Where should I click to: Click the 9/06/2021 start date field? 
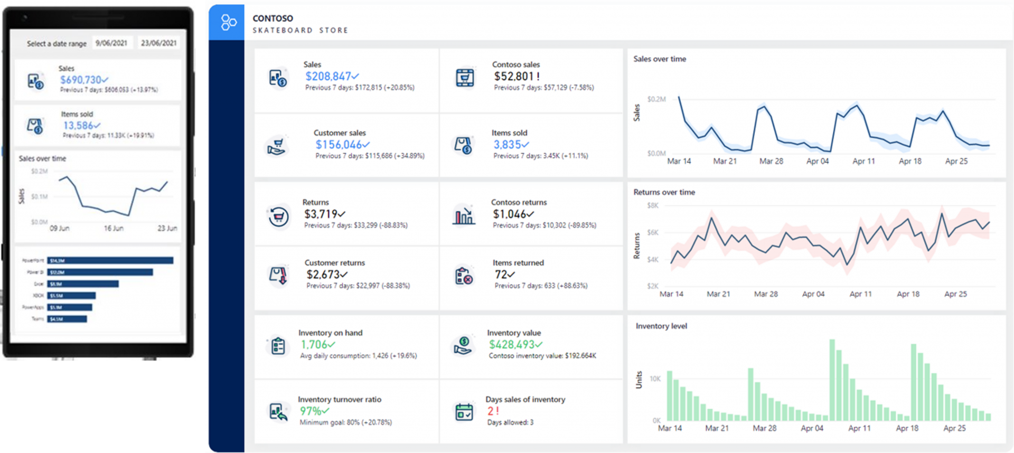pos(111,43)
